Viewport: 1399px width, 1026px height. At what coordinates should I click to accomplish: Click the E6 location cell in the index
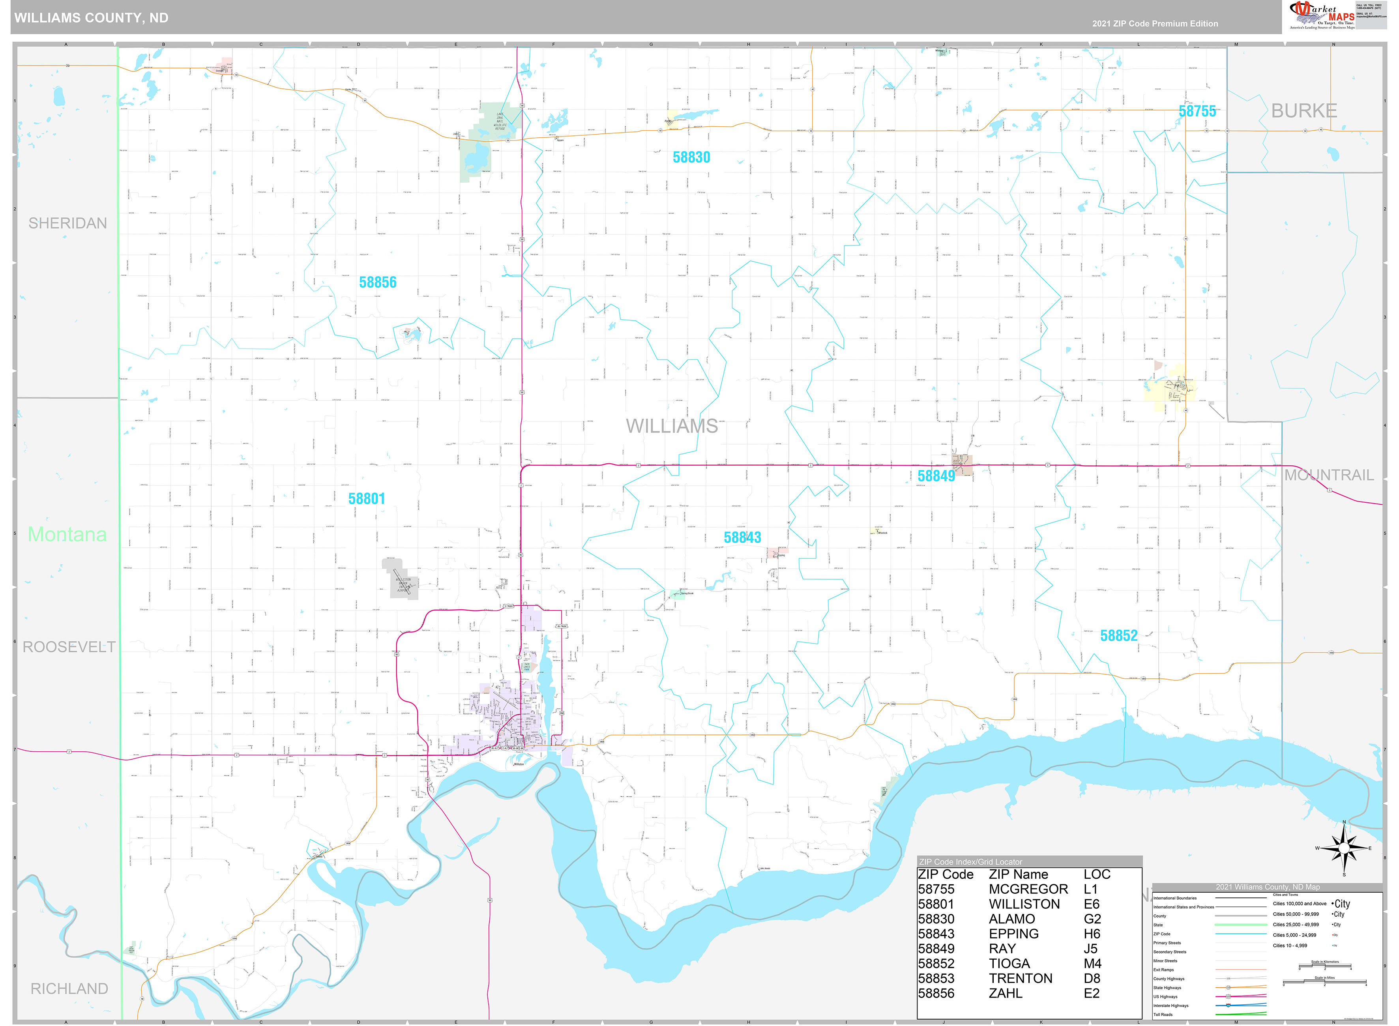pos(1092,904)
